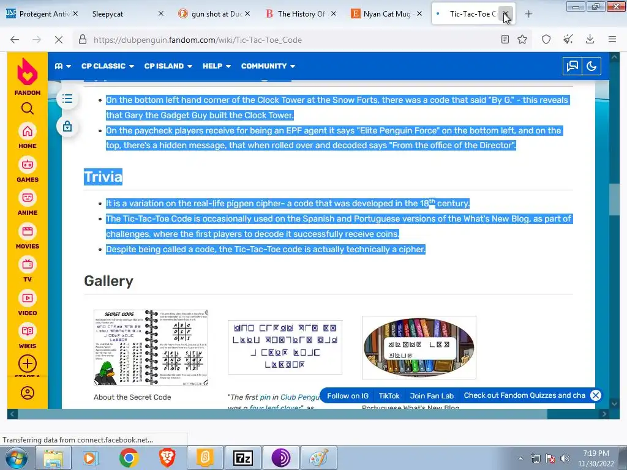Screen dimensions: 627x470
Task: Click the page lock protection icon
Action: [67, 127]
